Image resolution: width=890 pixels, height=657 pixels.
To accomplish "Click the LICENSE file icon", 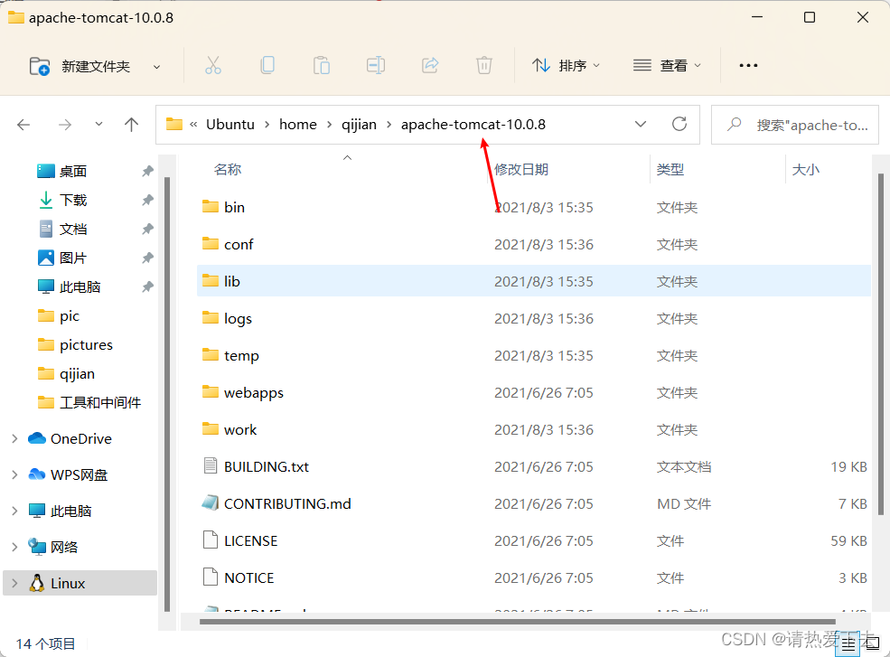I will [210, 540].
